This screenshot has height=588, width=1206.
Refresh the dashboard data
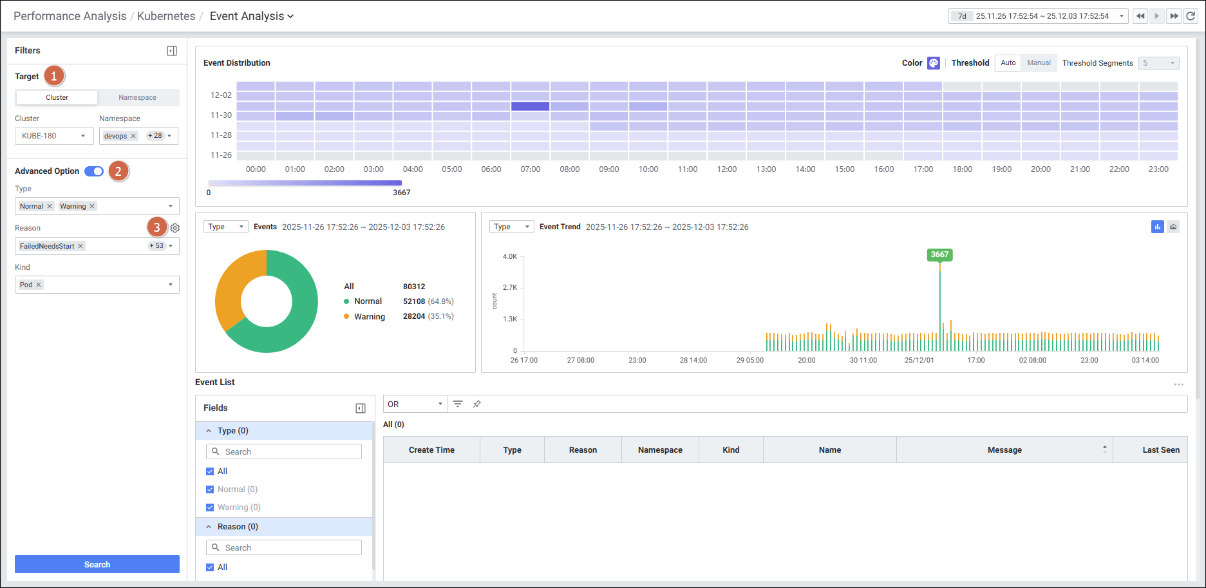[1191, 16]
